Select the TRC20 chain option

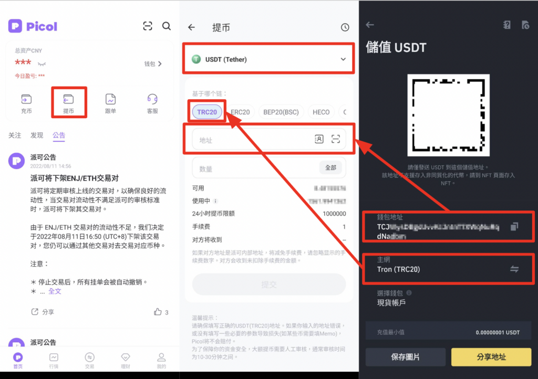pyautogui.click(x=207, y=112)
